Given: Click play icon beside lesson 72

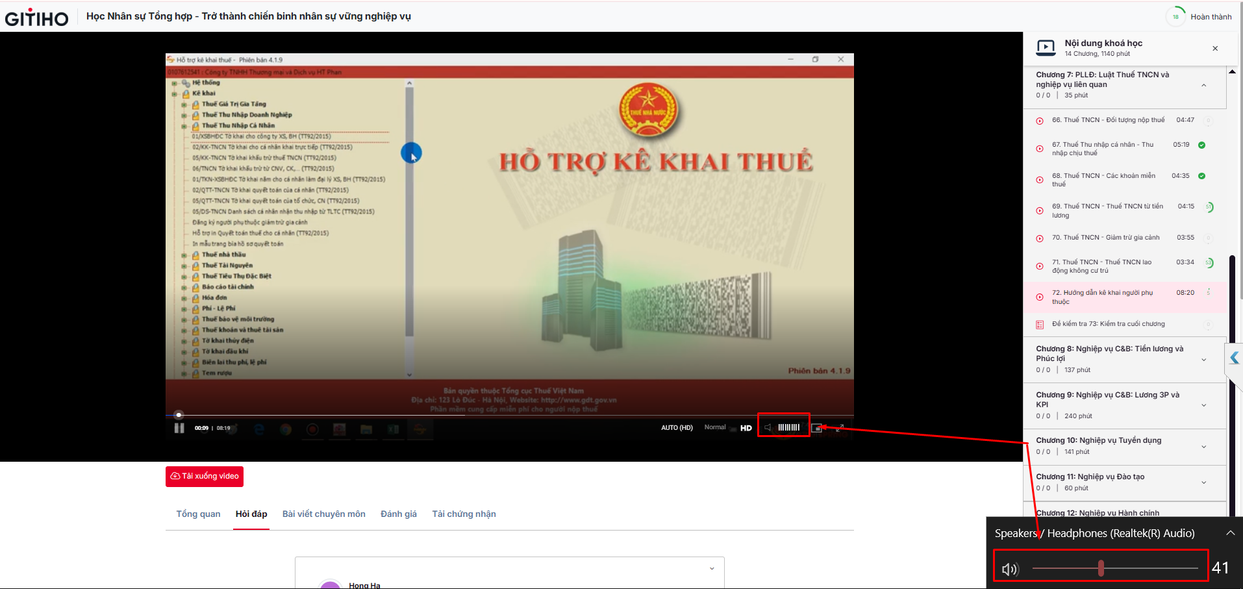Looking at the screenshot, I should pyautogui.click(x=1040, y=297).
